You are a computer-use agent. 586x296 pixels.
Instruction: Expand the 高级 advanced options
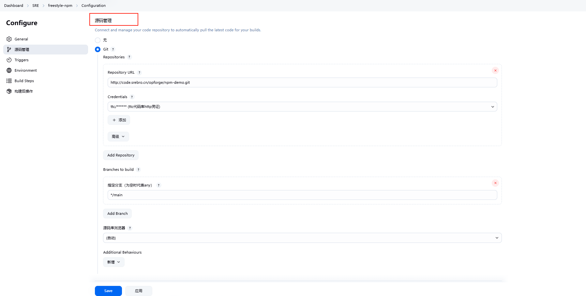pyautogui.click(x=118, y=137)
